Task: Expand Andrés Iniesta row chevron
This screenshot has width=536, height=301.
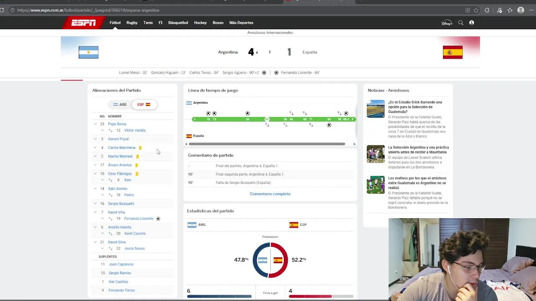Action: (x=95, y=227)
